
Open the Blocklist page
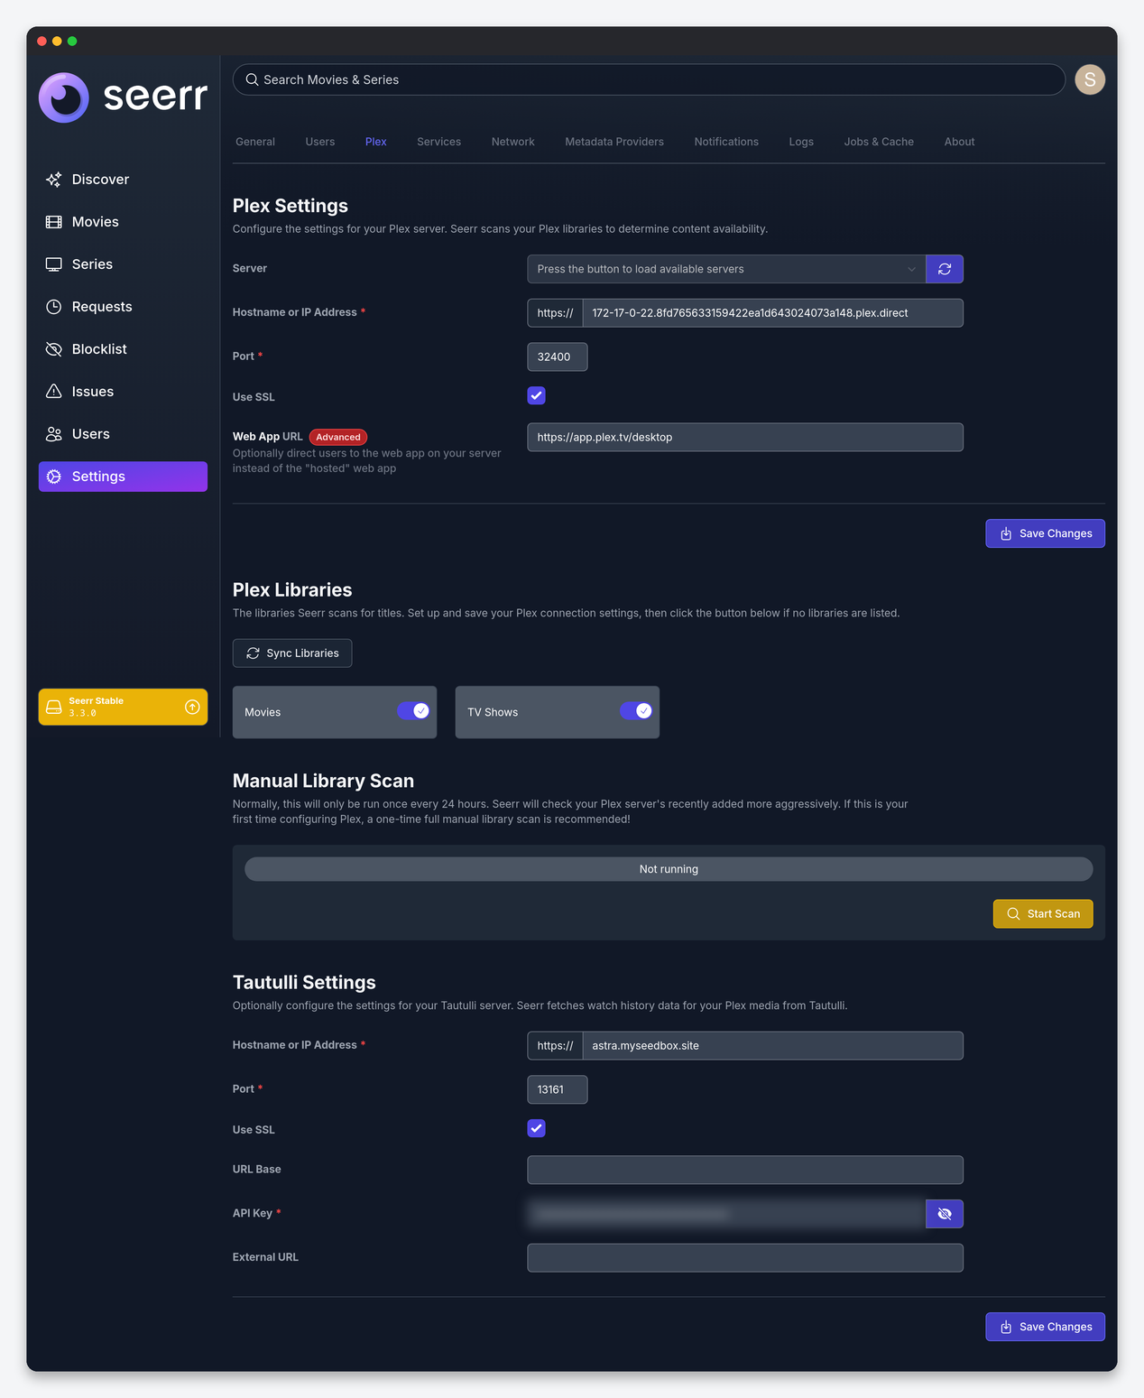tap(123, 349)
